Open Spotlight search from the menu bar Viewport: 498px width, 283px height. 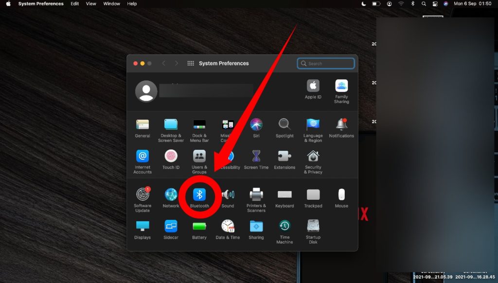click(424, 4)
